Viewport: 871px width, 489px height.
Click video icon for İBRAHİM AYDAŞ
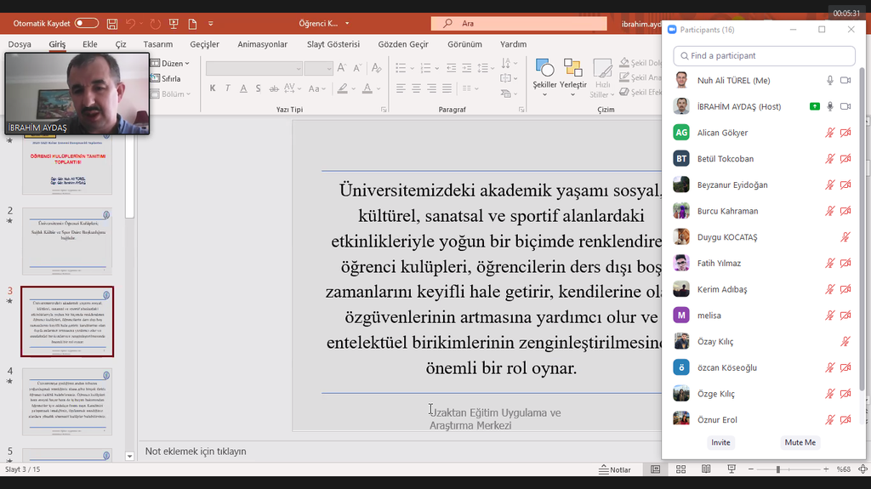845,106
